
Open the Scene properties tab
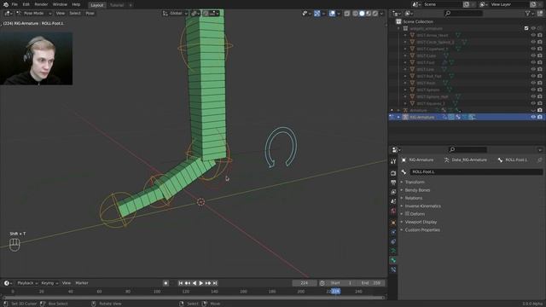point(393,201)
